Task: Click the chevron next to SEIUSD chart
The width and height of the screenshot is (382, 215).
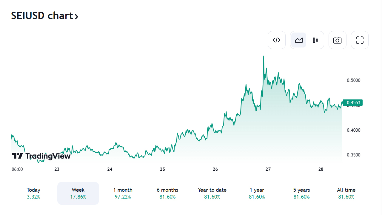Action: tap(77, 16)
